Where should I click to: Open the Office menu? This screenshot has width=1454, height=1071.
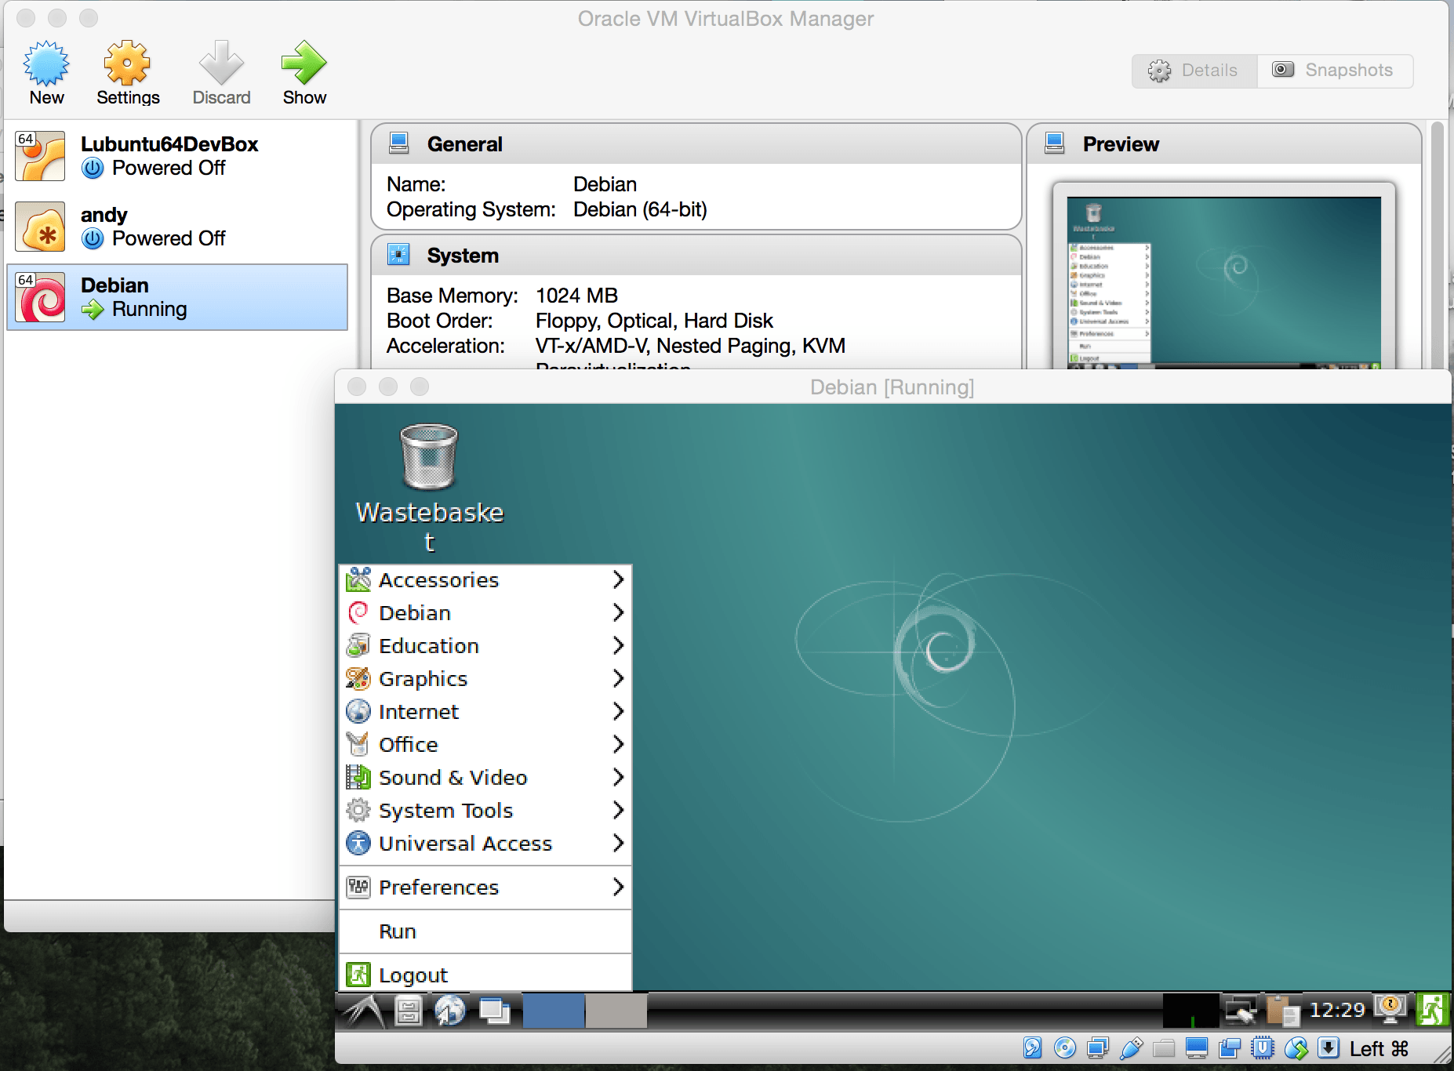tap(485, 745)
